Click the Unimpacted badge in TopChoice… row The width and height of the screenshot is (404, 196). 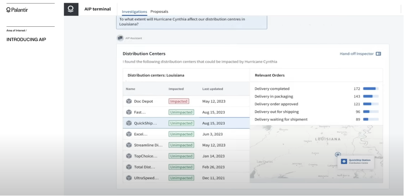coord(181,156)
